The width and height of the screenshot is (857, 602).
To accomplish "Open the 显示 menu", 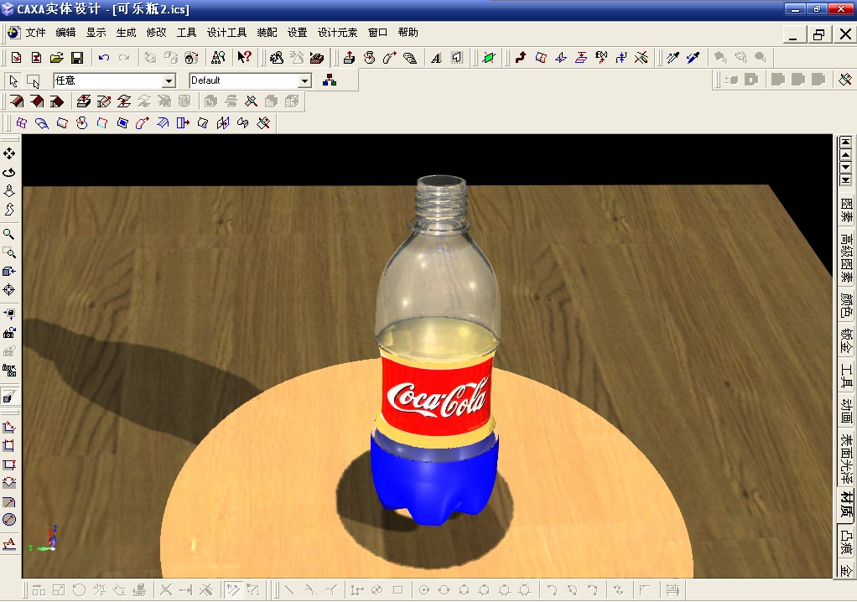I will coord(96,33).
